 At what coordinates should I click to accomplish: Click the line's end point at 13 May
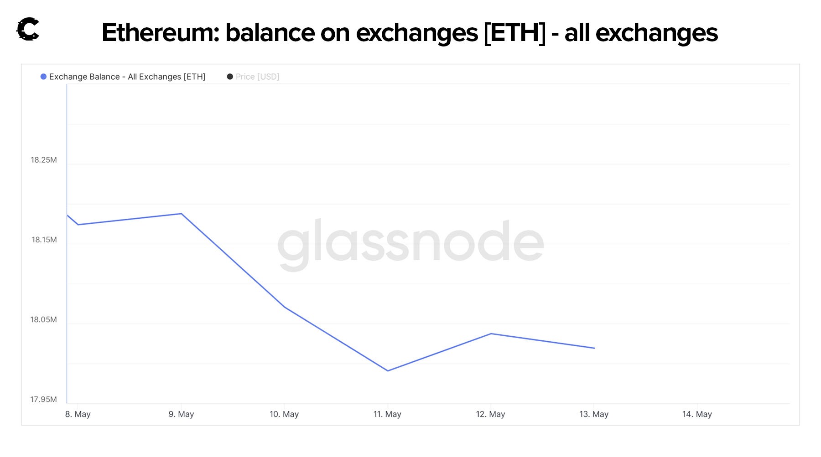[x=594, y=348]
